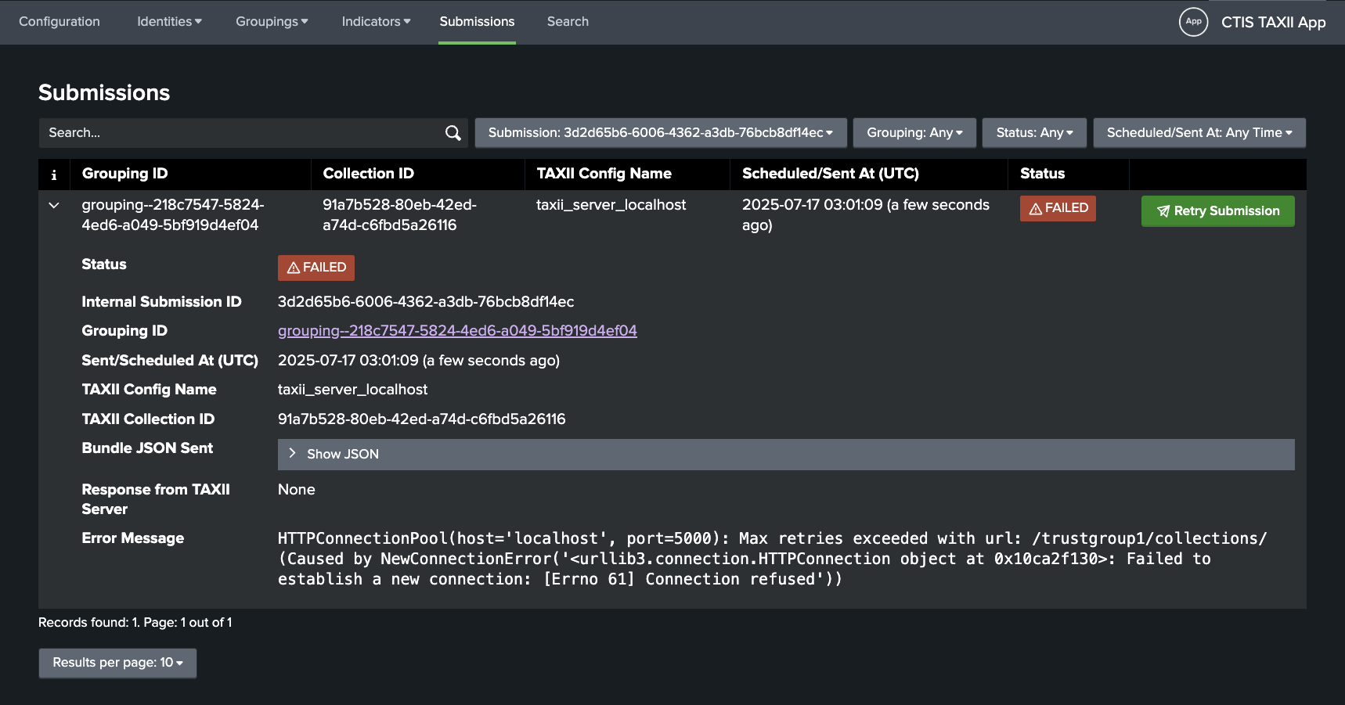Follow the grouping ID hyperlink
Viewport: 1345px width, 705px height.
pyautogui.click(x=457, y=331)
